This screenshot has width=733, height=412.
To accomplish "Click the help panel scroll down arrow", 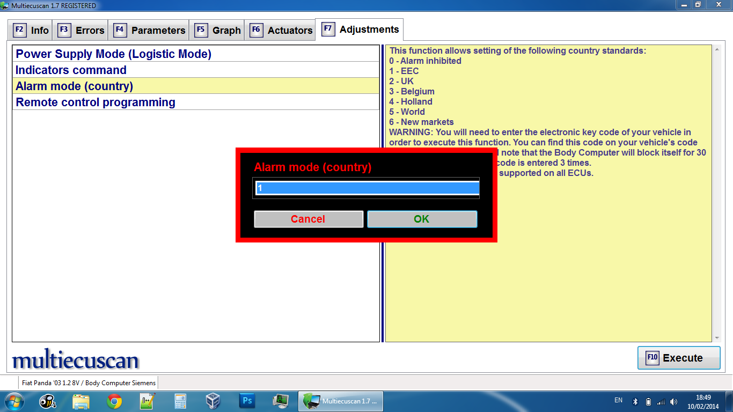I will coord(717,338).
